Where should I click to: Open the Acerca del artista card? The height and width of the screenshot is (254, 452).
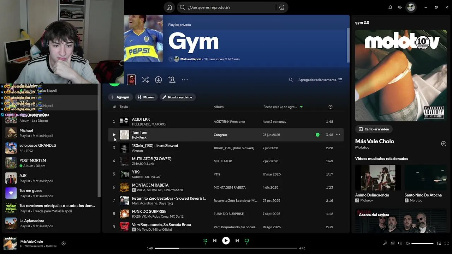coord(401,221)
